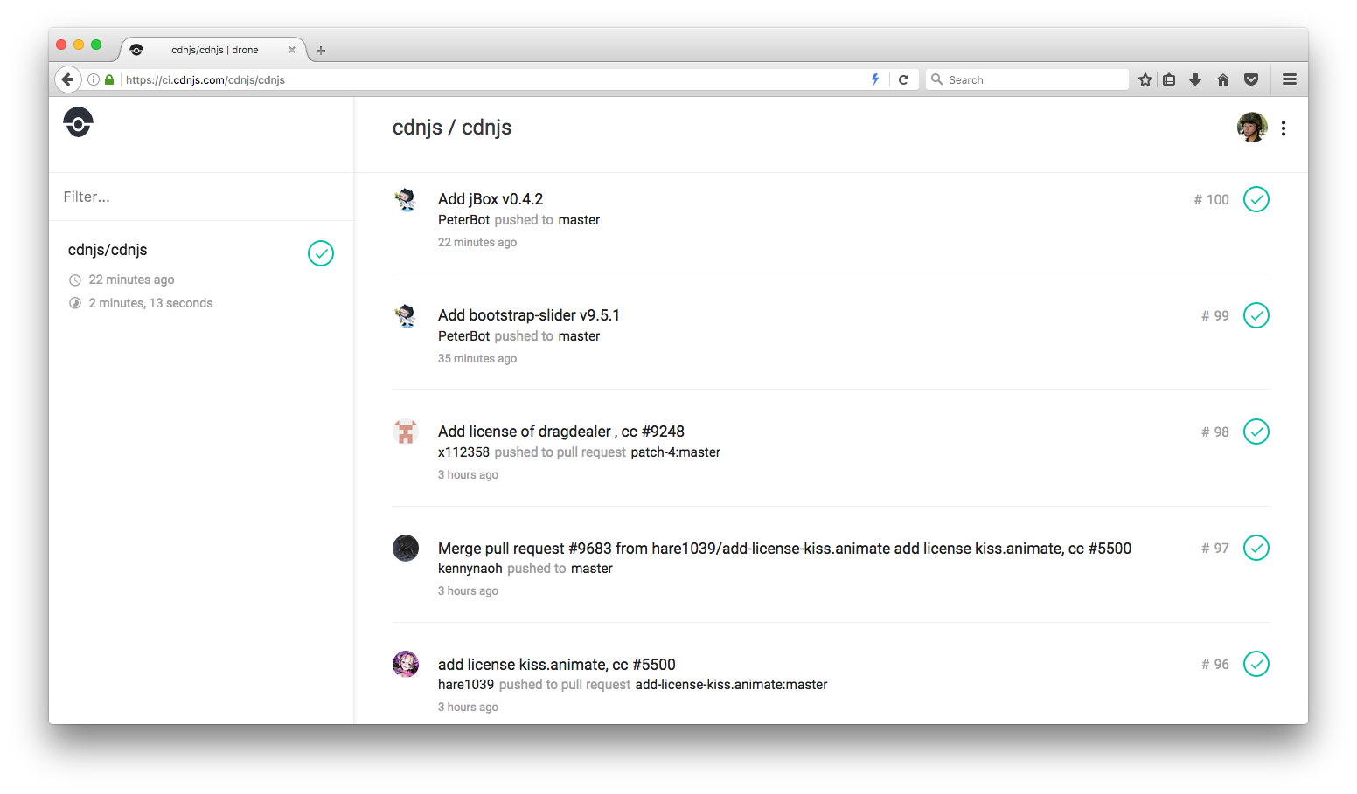
Task: Click the cdnjs / cdnjs page heading
Action: click(452, 128)
